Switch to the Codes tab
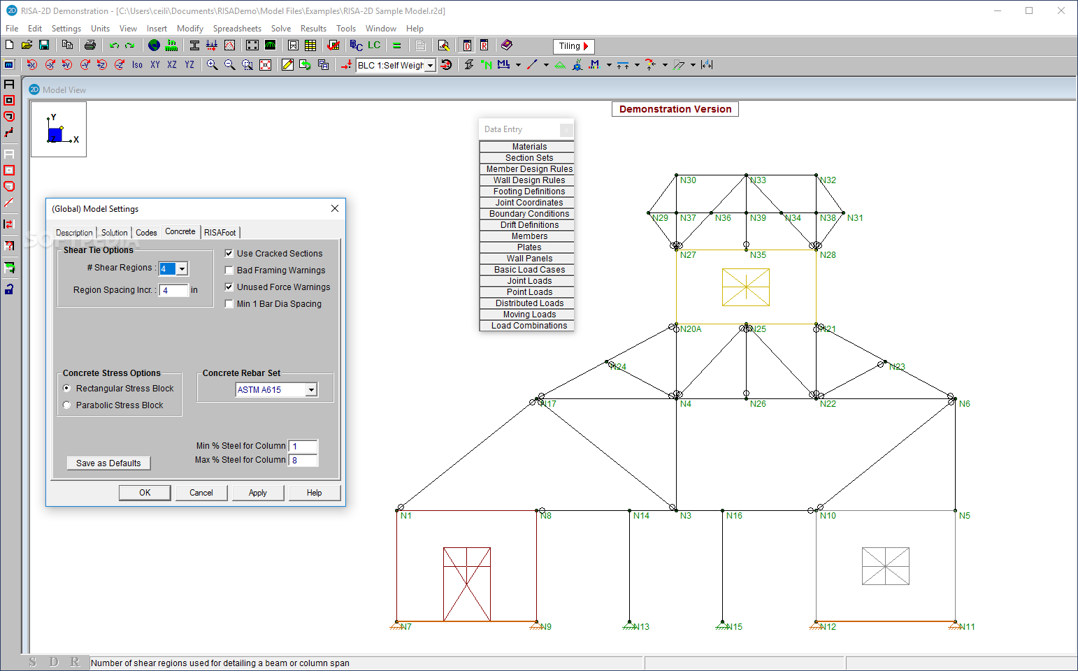 coord(146,233)
